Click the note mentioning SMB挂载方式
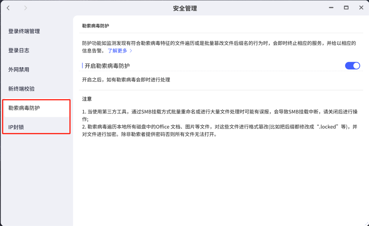This screenshot has width=369, height=226. 220,115
